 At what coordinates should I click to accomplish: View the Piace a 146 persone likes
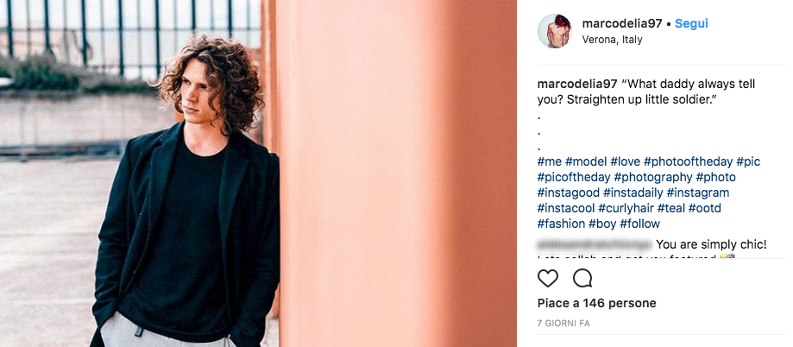click(597, 303)
